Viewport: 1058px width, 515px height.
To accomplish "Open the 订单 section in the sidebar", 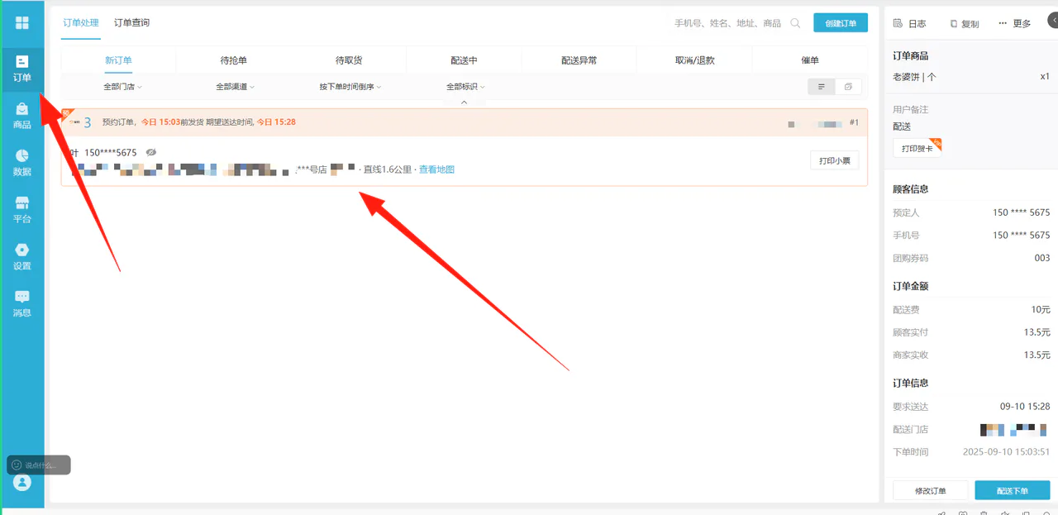I will coord(22,69).
